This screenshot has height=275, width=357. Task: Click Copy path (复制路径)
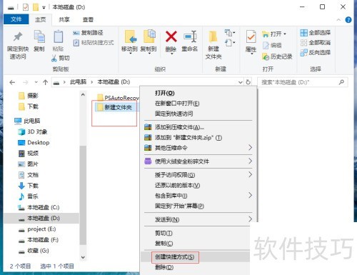tap(89, 33)
